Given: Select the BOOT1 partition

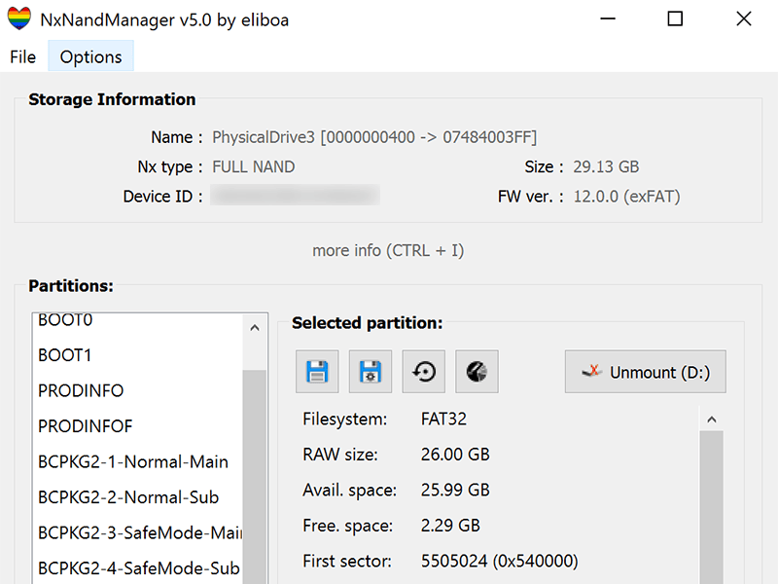Looking at the screenshot, I should pyautogui.click(x=65, y=355).
